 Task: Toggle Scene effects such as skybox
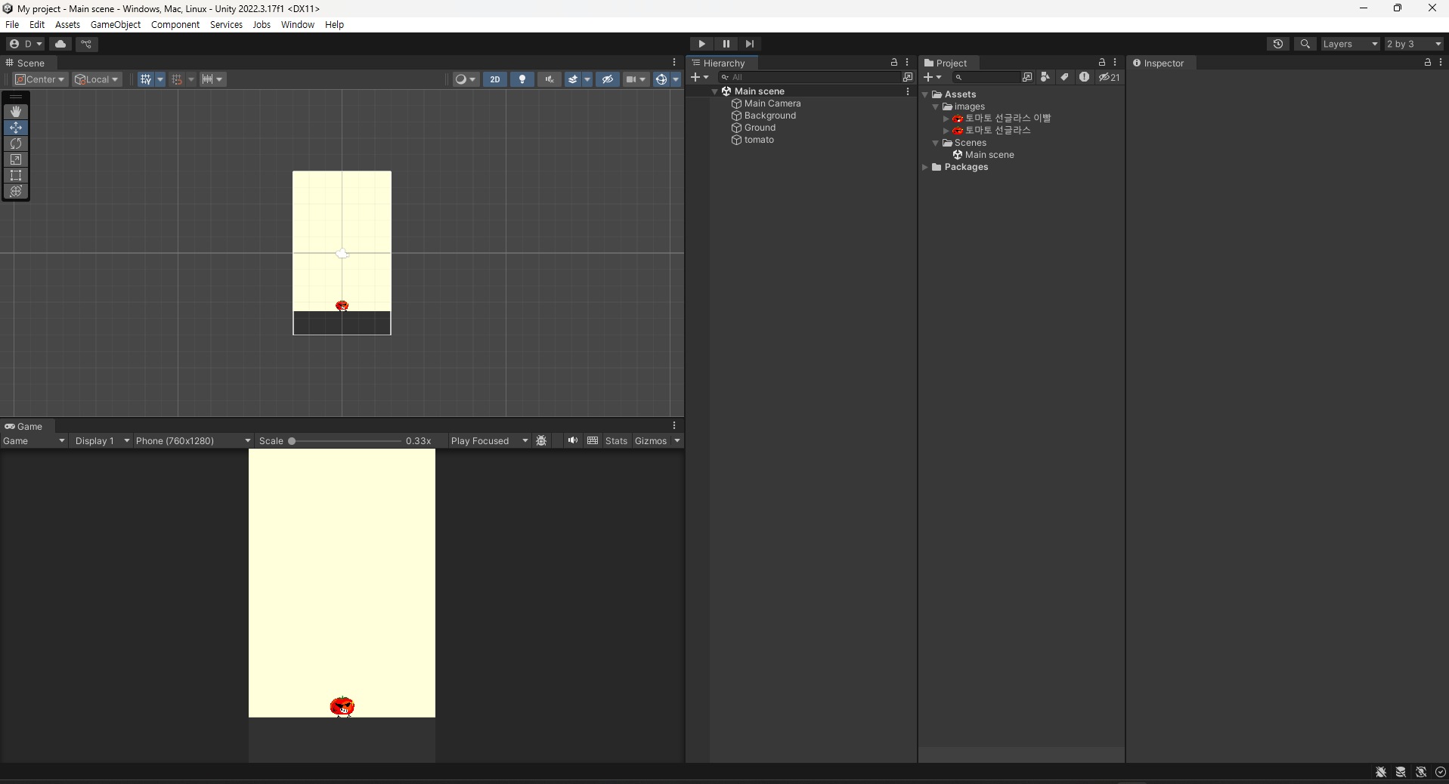pyautogui.click(x=573, y=79)
